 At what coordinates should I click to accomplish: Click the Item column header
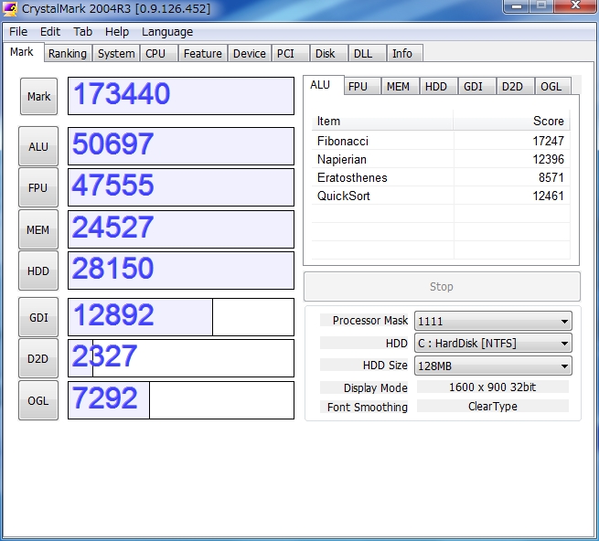(382, 121)
